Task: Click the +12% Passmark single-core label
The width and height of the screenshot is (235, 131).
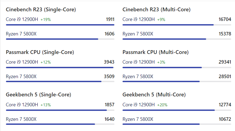Action: pos(46,62)
